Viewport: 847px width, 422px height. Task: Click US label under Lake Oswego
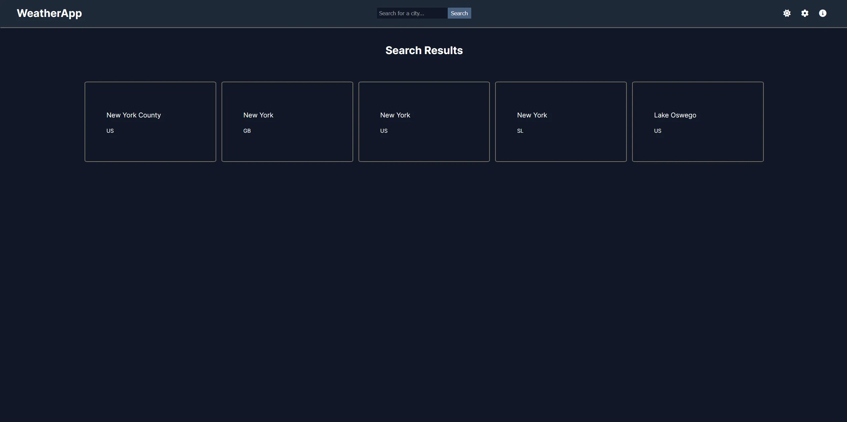pyautogui.click(x=657, y=131)
